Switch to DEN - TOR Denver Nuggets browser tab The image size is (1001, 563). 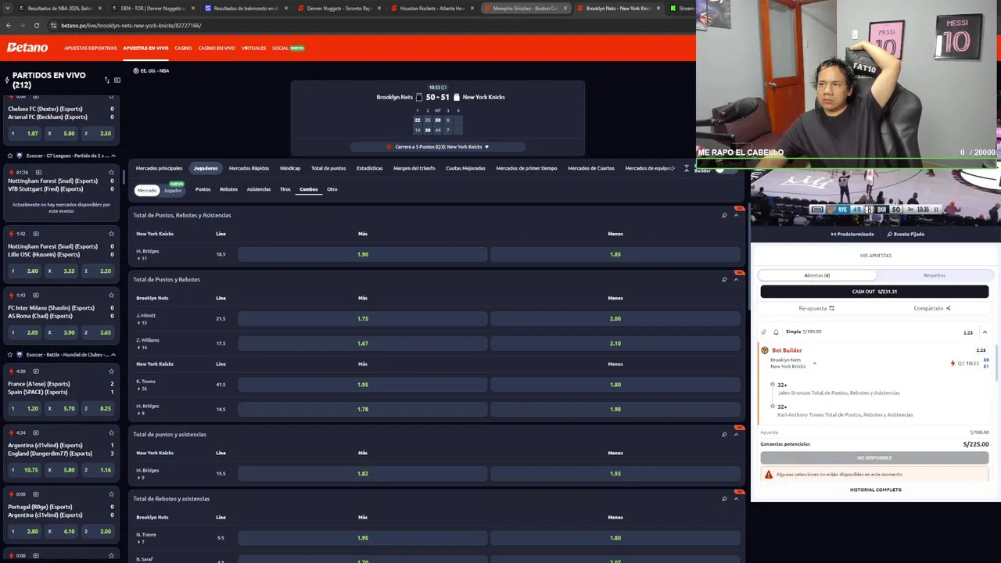coord(152,8)
